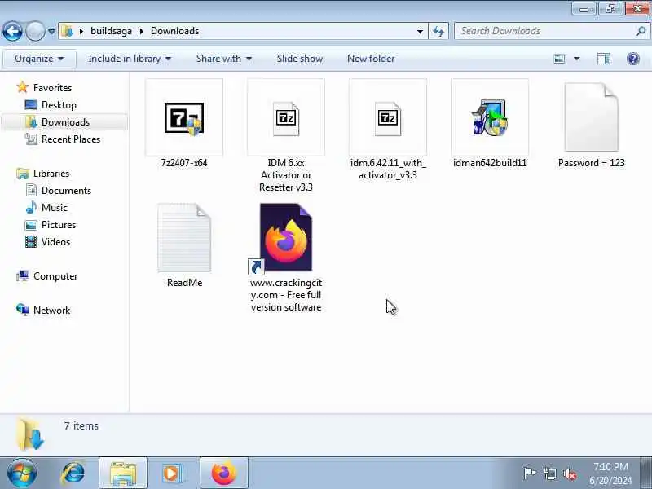Open the view options dropdown arrow

[x=577, y=59]
